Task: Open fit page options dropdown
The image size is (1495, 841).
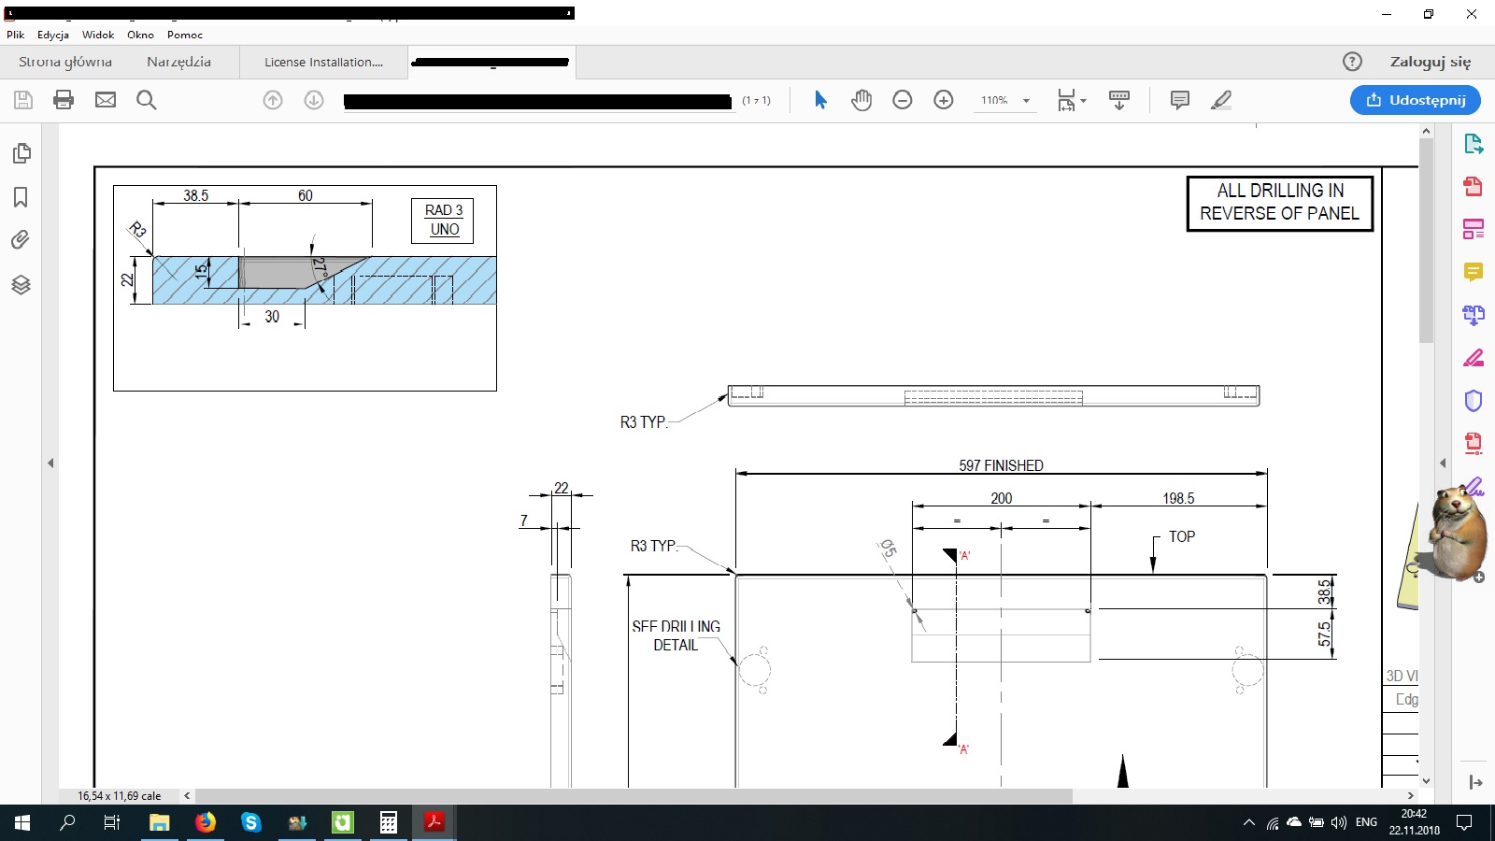Action: pyautogui.click(x=1072, y=100)
